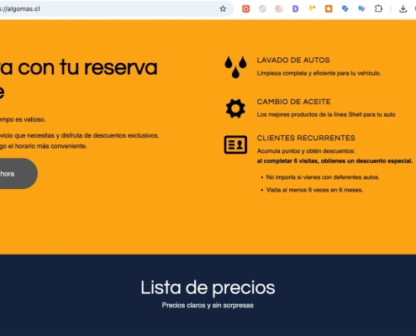Open the yellow lightning translate extension
Image resolution: width=416 pixels, height=336 pixels.
312,9
